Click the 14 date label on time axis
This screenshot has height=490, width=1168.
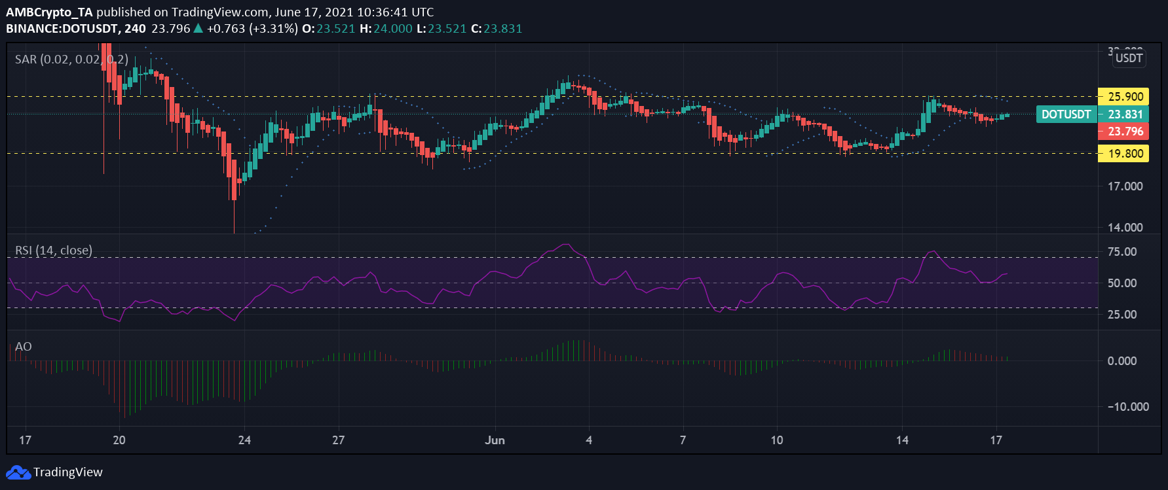902,440
